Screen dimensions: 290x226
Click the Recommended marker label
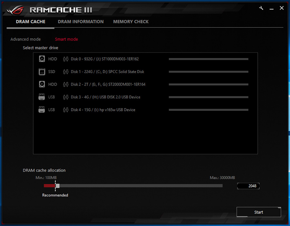coord(55,195)
